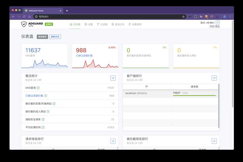Close the AdGuard Home browser tab

coord(60,11)
